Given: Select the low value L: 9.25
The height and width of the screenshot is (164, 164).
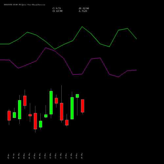Looking at the screenshot, I should click(x=83, y=11).
